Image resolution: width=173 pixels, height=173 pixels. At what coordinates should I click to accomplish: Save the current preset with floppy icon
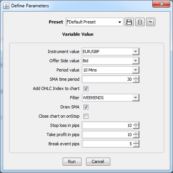(129, 22)
